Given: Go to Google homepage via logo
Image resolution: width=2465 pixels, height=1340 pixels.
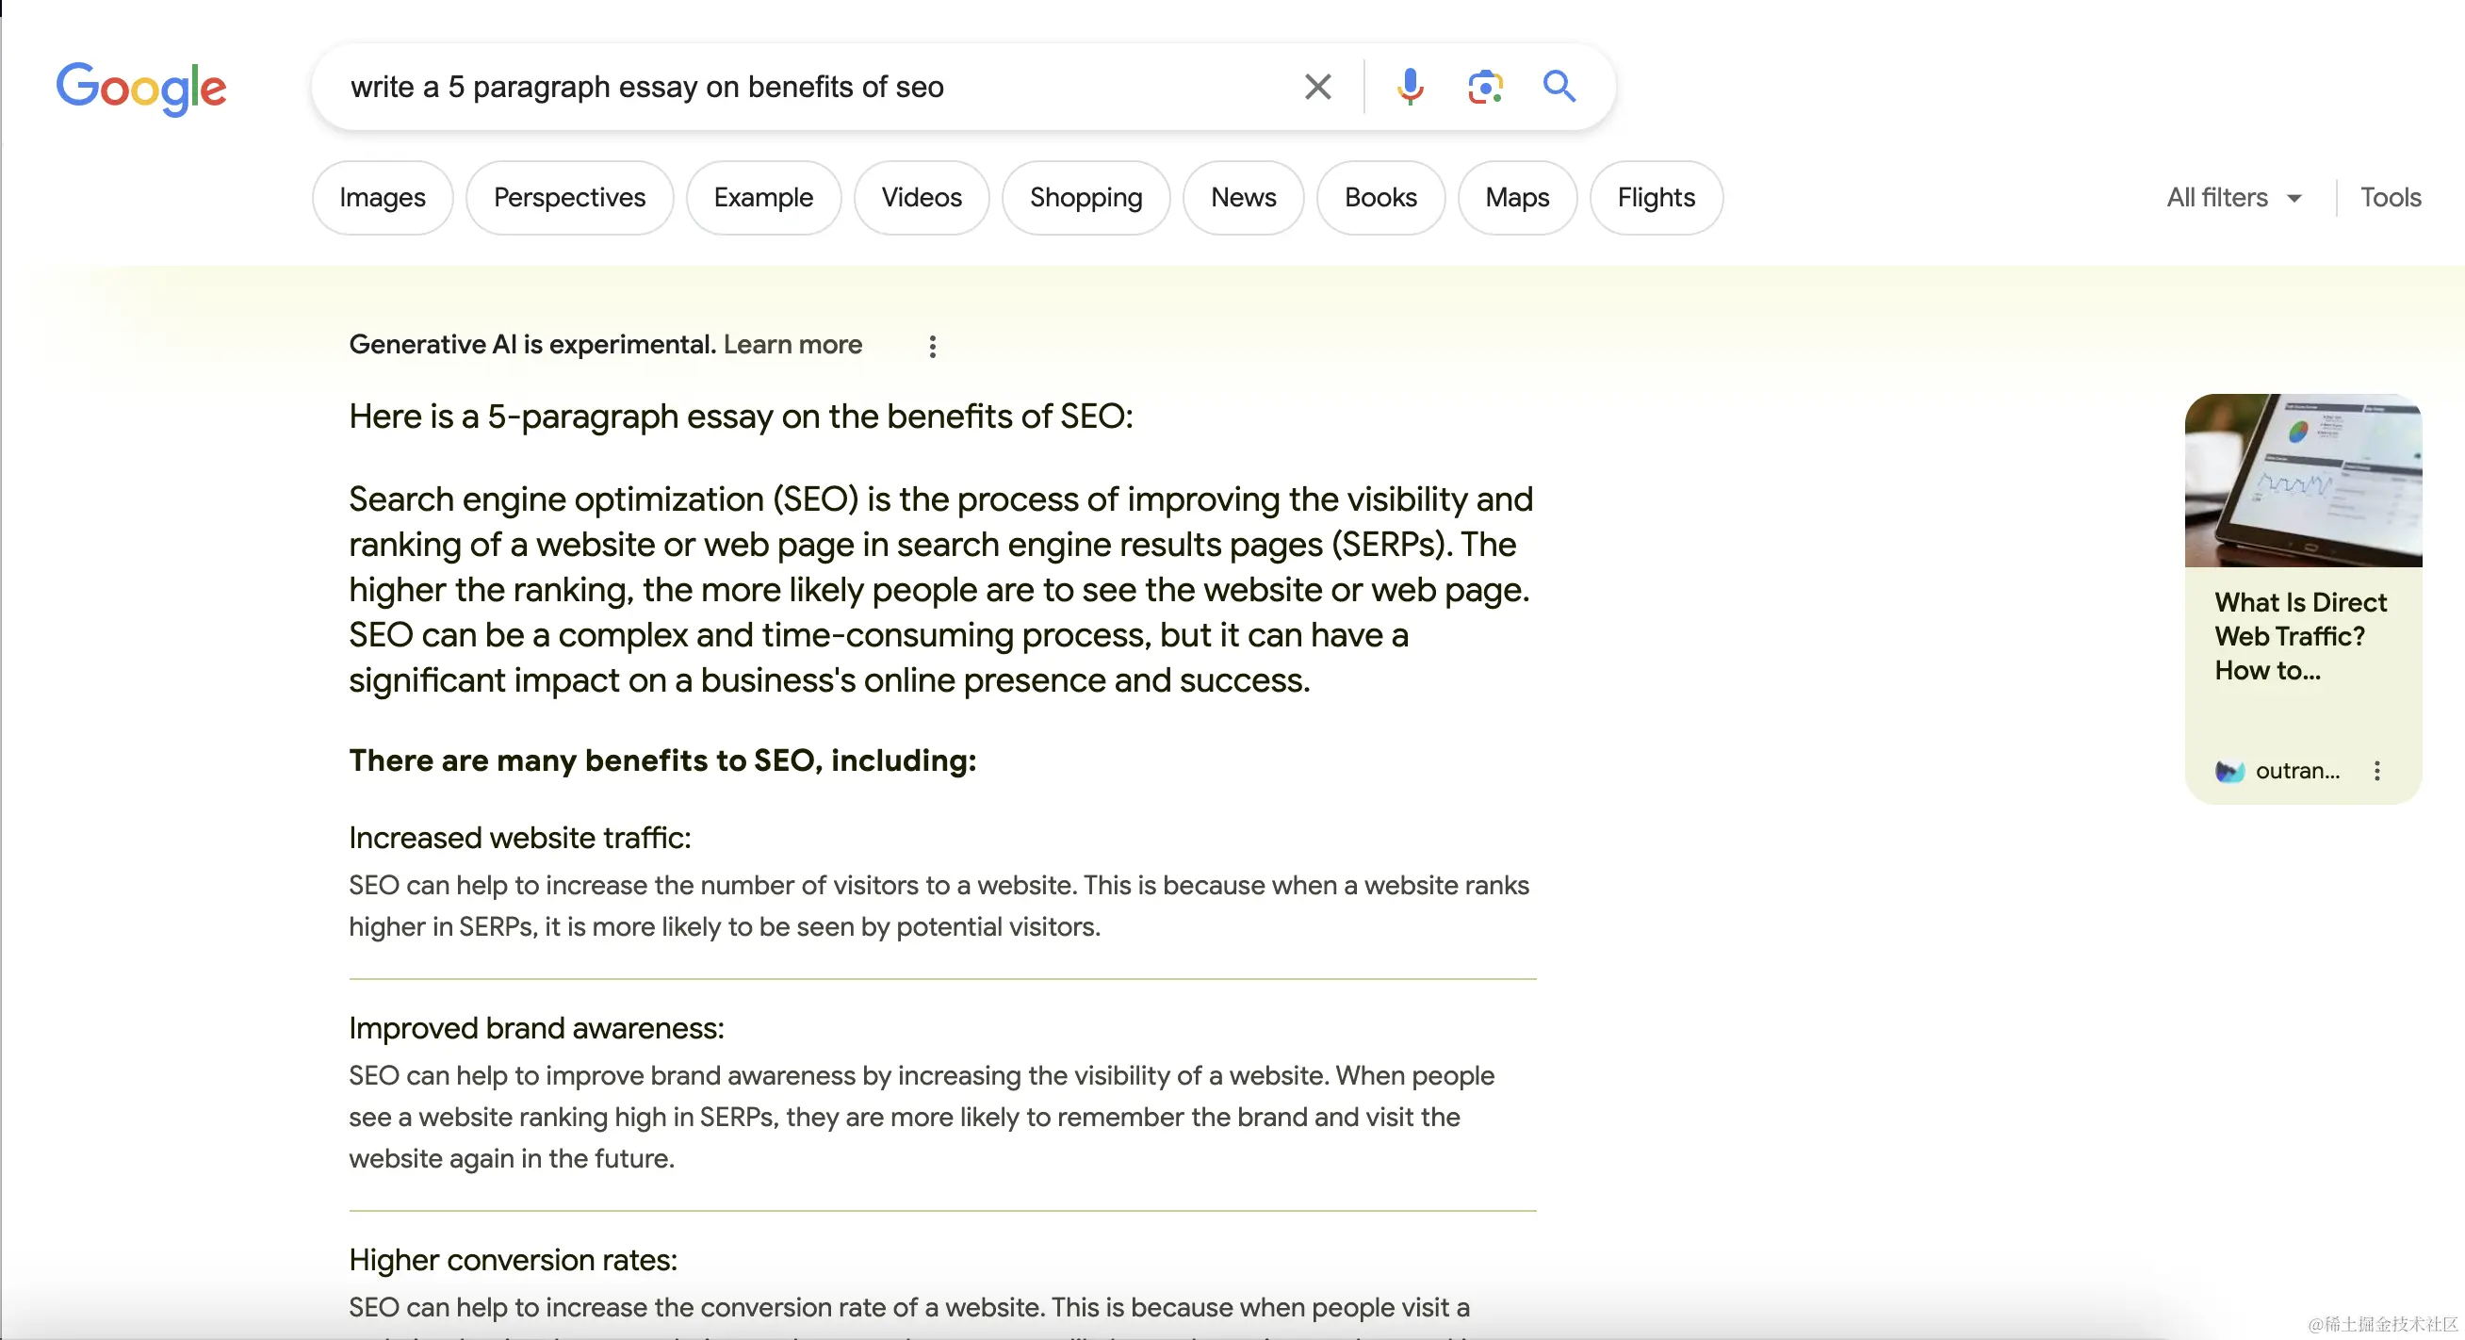Looking at the screenshot, I should pyautogui.click(x=141, y=88).
